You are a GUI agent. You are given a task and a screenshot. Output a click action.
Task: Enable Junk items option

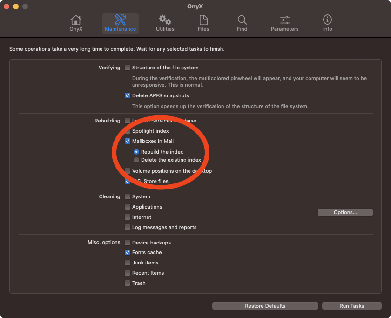click(128, 263)
